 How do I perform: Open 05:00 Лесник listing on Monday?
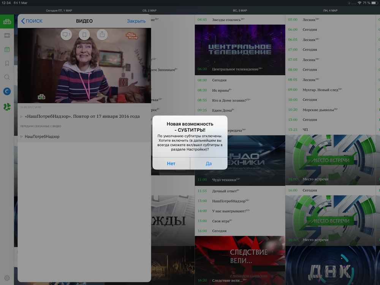click(x=330, y=20)
